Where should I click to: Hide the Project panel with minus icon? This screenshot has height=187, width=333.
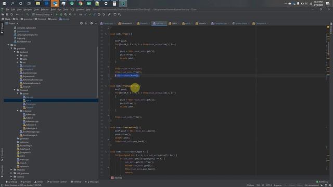point(96,23)
